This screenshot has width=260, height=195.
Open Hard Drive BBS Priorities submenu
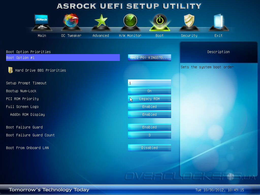40,70
